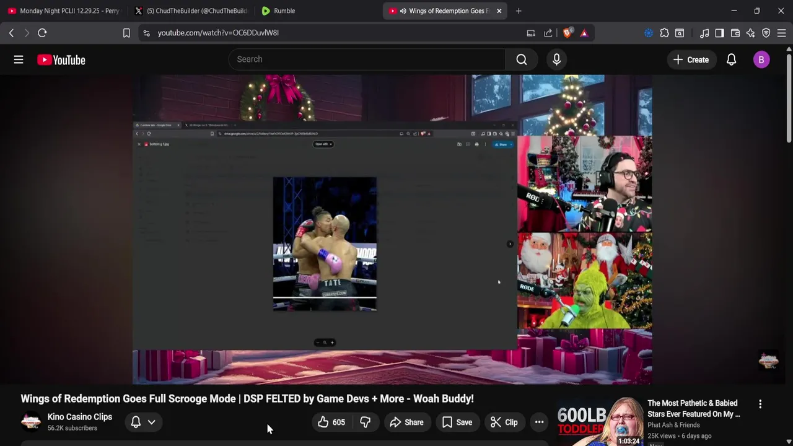
Task: Dislike the video with thumbs down
Action: click(366, 422)
